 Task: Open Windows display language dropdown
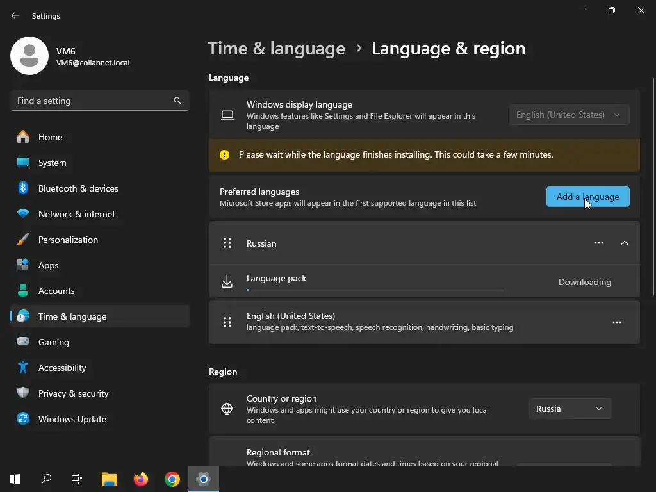569,115
